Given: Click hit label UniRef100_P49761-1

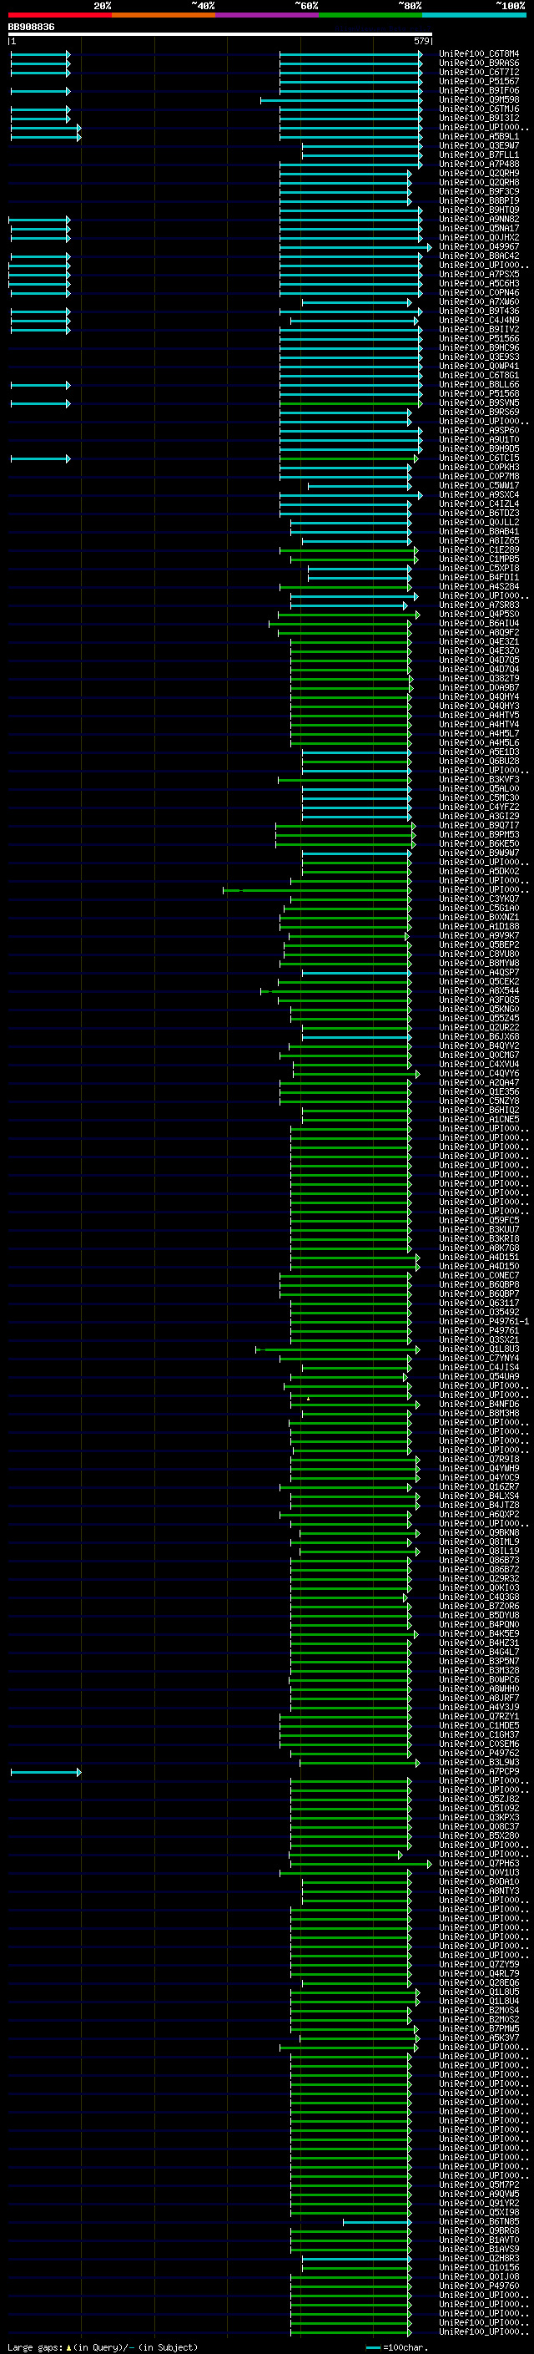Looking at the screenshot, I should [x=484, y=1321].
